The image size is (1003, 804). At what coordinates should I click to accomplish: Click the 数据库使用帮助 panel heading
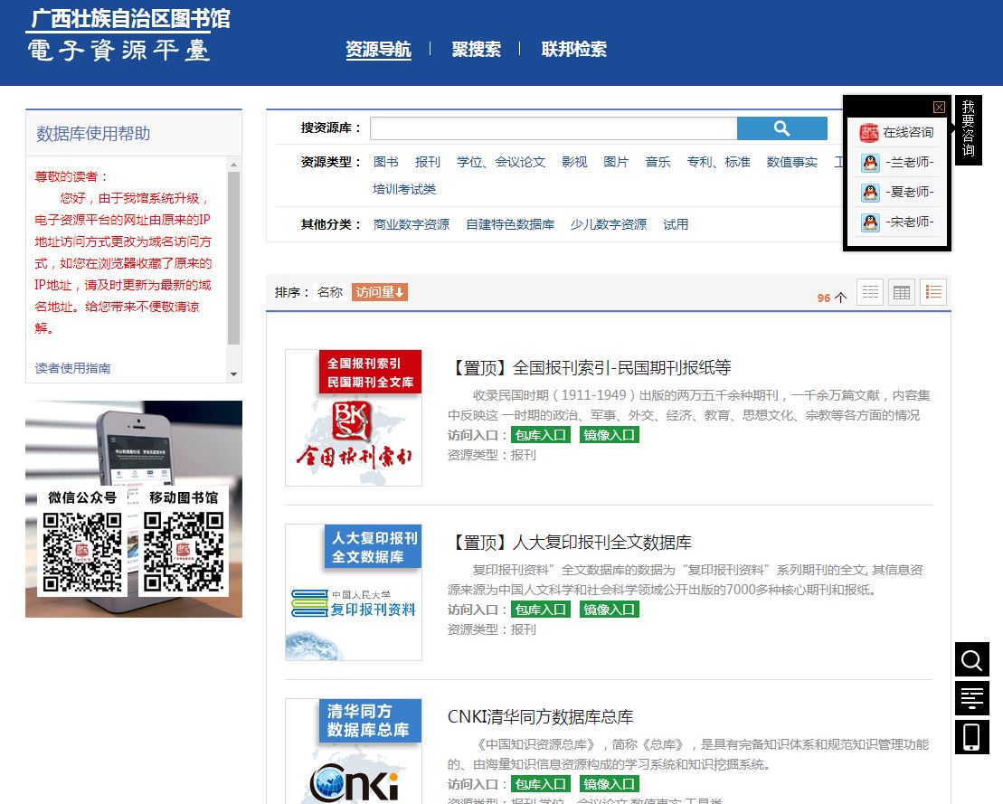[x=93, y=134]
